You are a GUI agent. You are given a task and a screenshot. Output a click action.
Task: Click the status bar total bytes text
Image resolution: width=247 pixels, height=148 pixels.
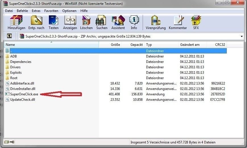pos(173,142)
